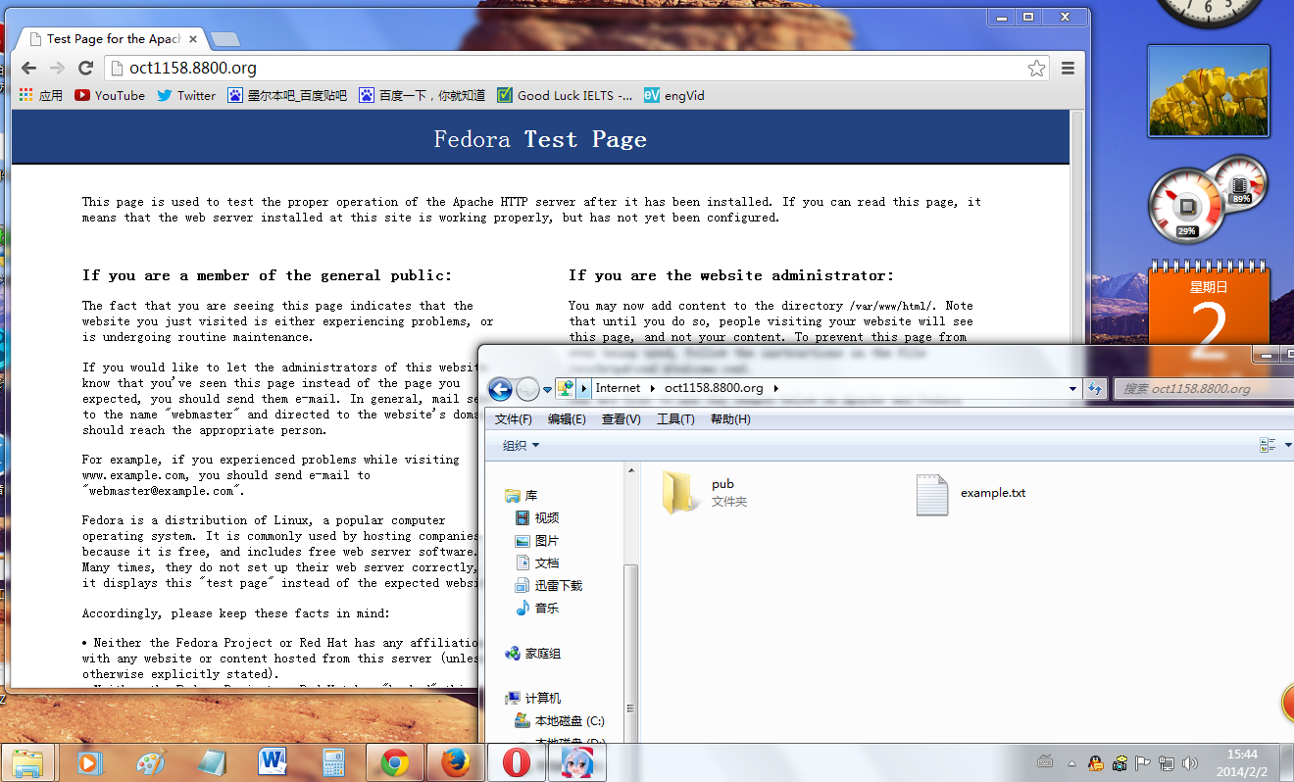Open the 文件(F) menu

tap(513, 418)
